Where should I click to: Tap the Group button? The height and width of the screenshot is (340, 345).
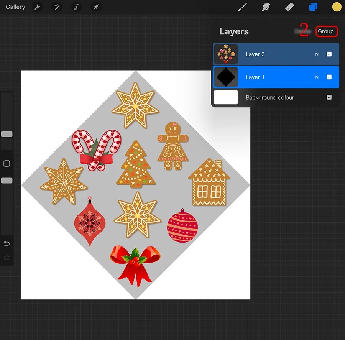327,31
